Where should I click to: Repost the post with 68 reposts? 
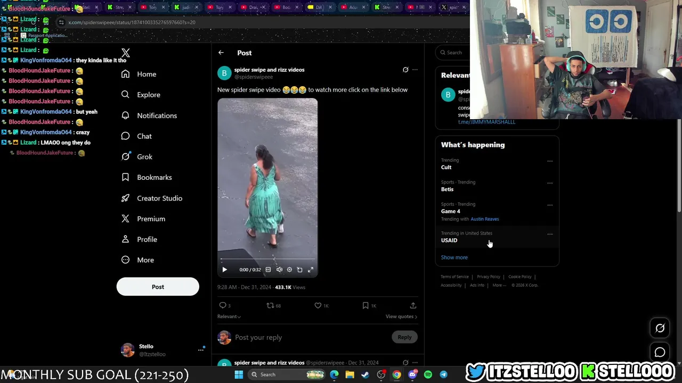tap(274, 305)
